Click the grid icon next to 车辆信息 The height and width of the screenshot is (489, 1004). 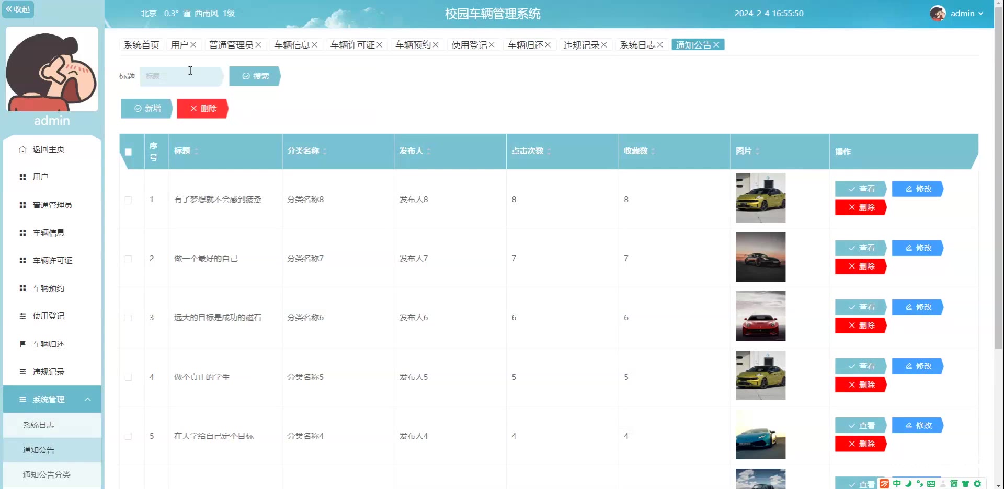click(x=22, y=233)
